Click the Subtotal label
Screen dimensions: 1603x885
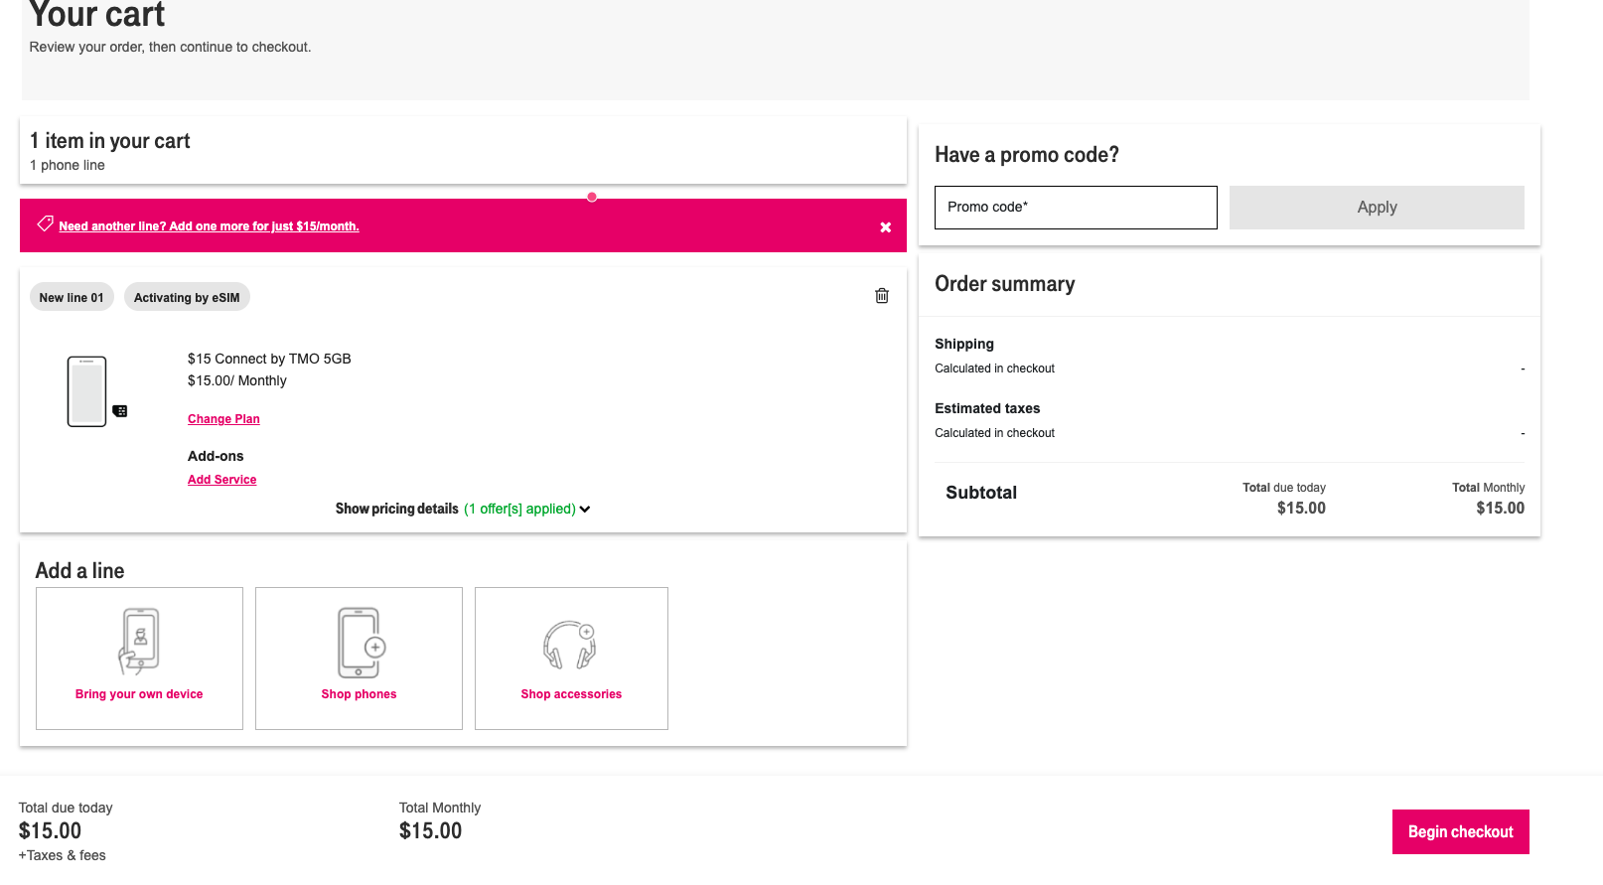tap(981, 493)
